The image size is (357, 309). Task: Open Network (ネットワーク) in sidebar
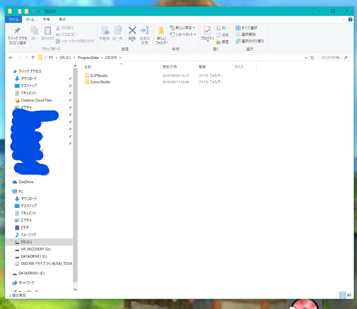[x=26, y=283]
